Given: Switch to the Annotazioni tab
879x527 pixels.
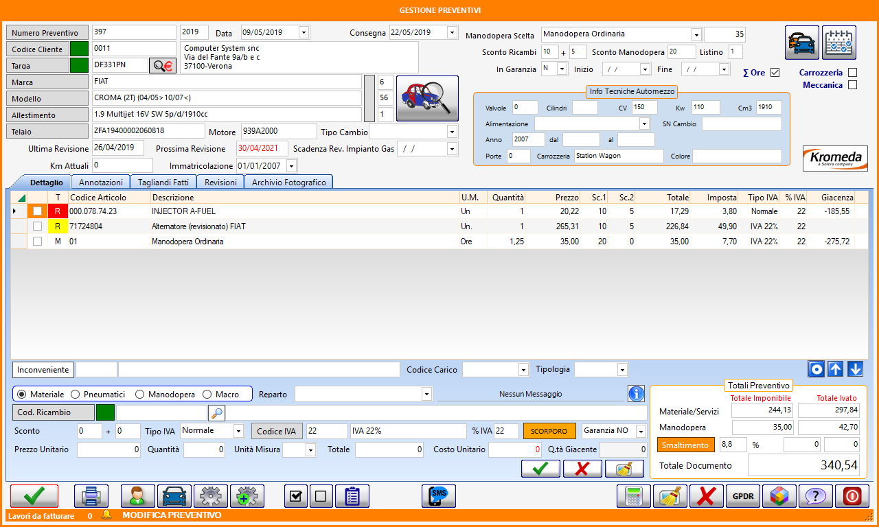Looking at the screenshot, I should tap(101, 183).
